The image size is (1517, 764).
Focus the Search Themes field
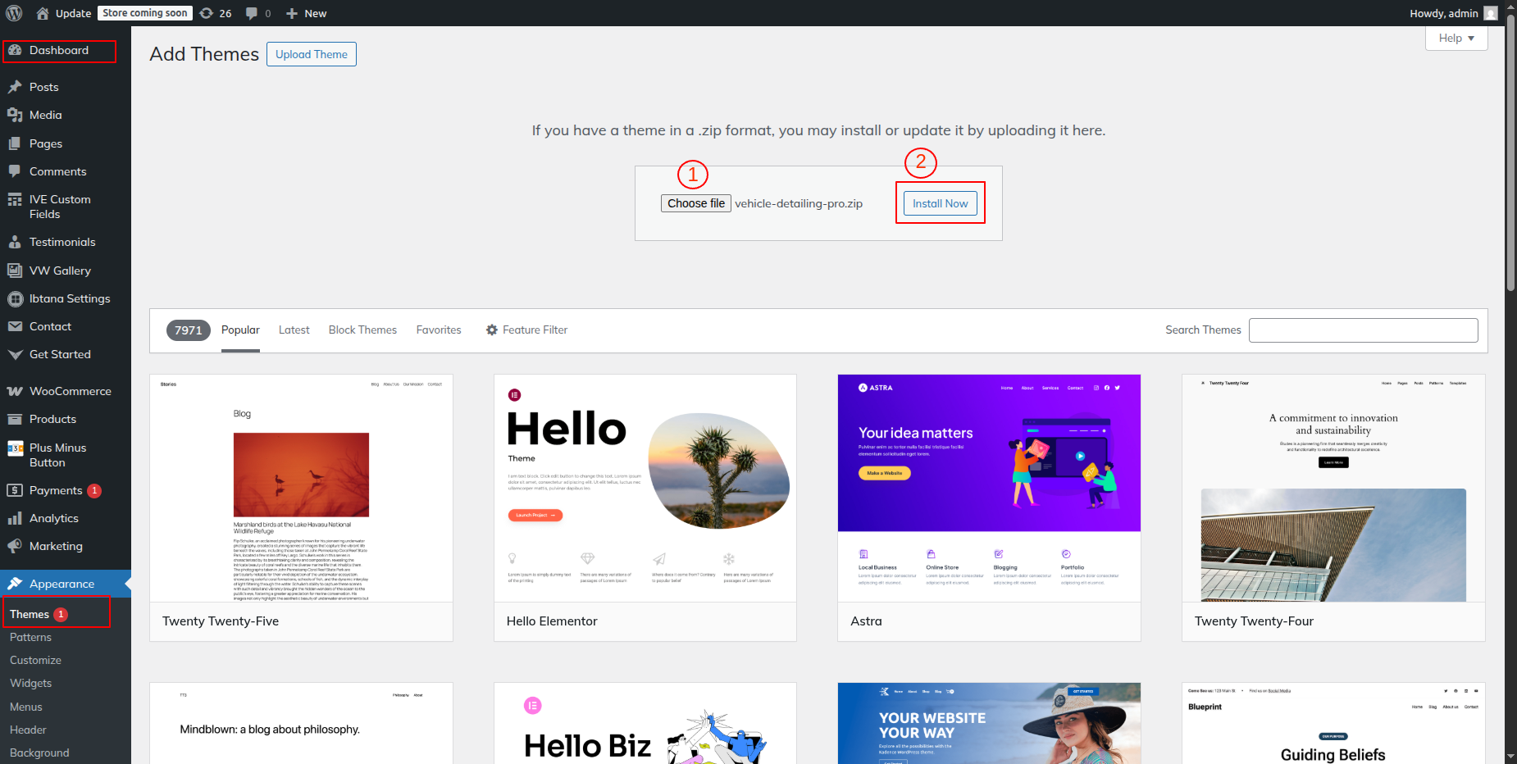[x=1363, y=330]
